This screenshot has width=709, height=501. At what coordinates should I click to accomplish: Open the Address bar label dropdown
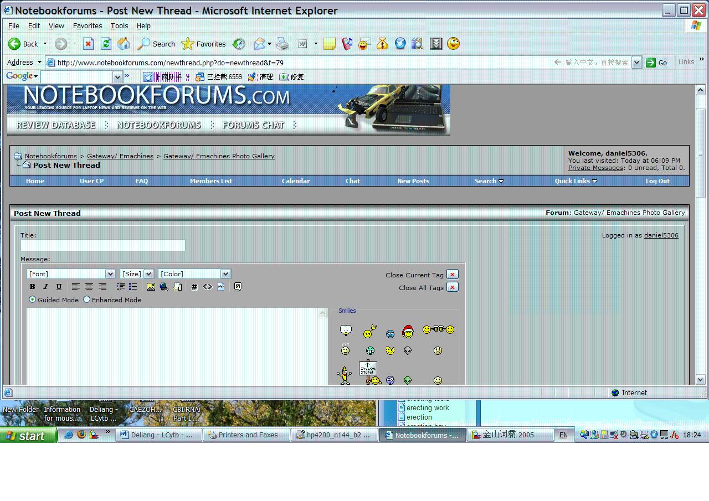[x=39, y=63]
